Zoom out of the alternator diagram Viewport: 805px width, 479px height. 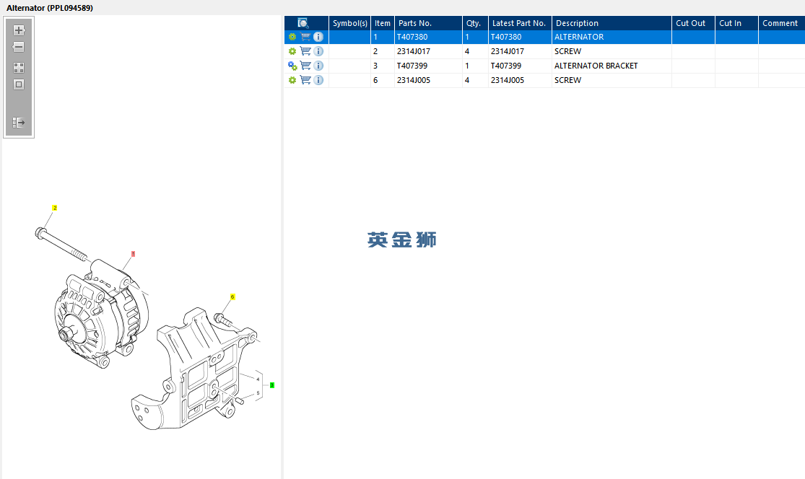click(x=19, y=47)
